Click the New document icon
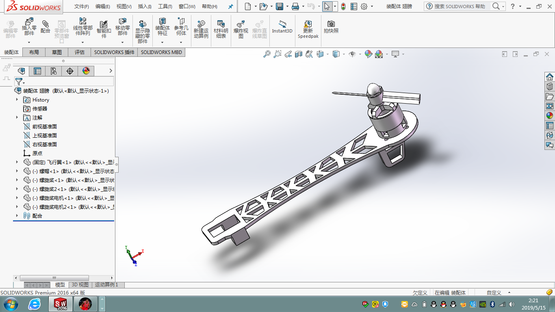 coord(248,6)
